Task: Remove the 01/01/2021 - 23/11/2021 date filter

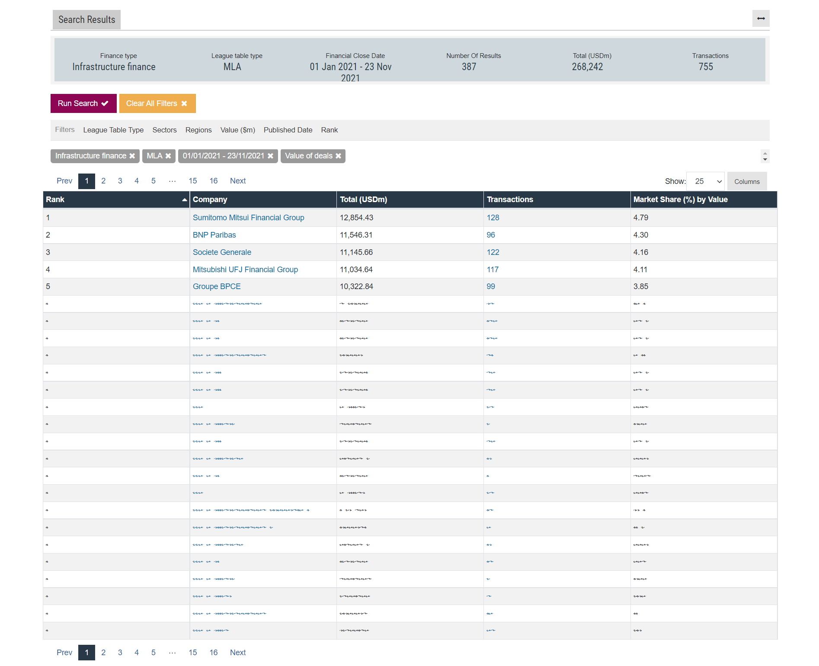Action: click(x=270, y=156)
